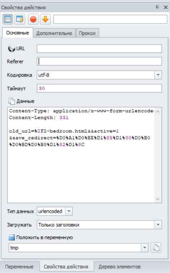Switch to the Дополнительно tab
The image size is (170, 273).
54,33
